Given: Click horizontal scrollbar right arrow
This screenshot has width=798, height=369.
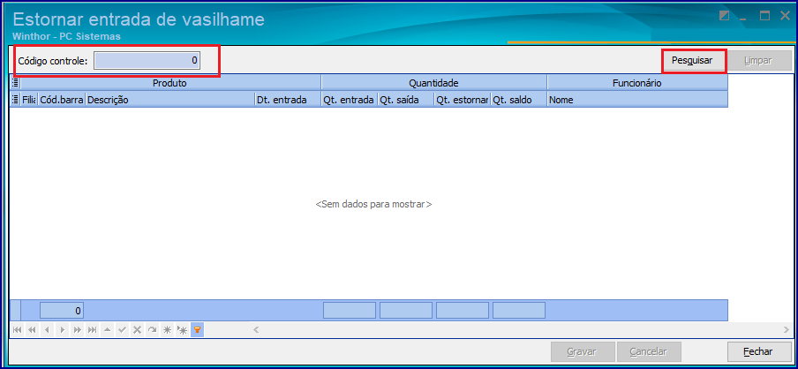Looking at the screenshot, I should coord(786,330).
